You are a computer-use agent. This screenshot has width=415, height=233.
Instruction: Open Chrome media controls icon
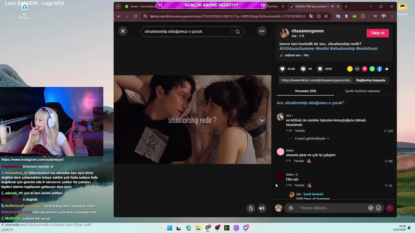tap(375, 16)
